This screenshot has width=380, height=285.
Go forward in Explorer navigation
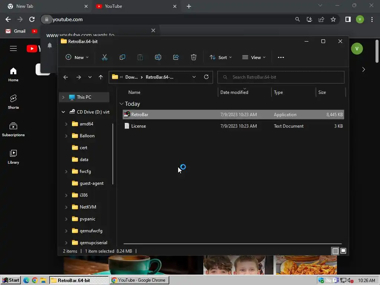(79, 77)
